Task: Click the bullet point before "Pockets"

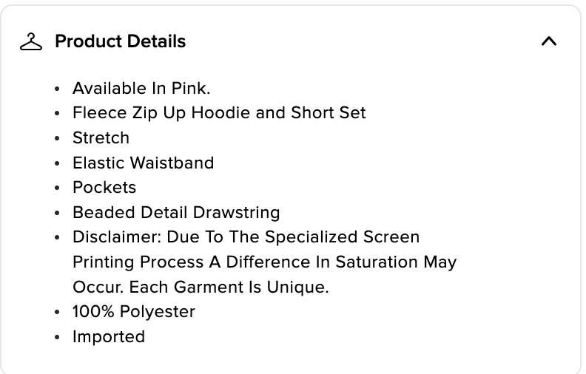Action: [58, 188]
